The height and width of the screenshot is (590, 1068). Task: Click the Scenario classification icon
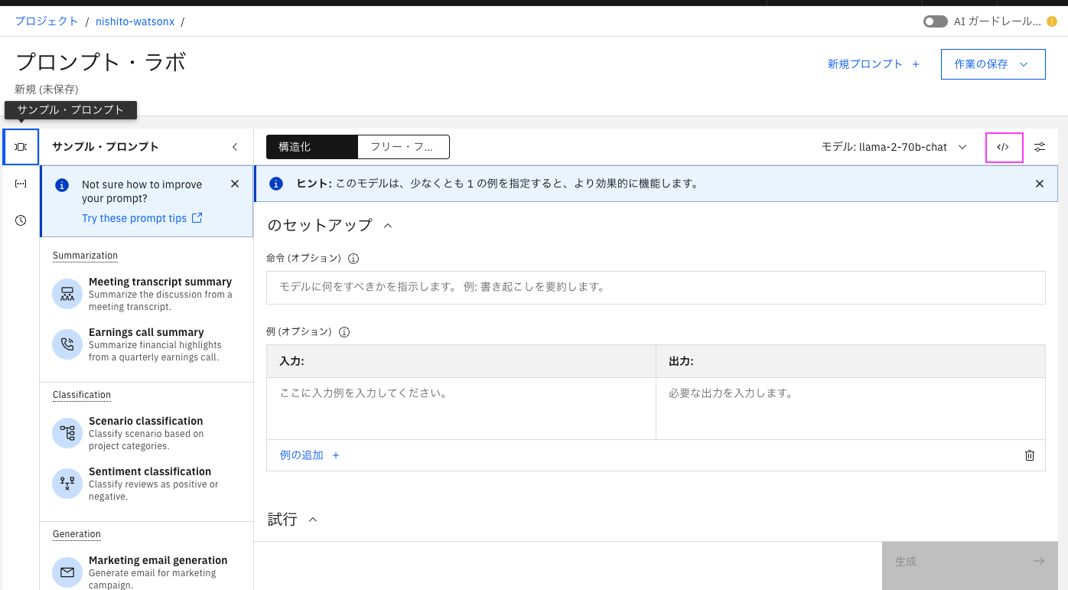click(67, 433)
